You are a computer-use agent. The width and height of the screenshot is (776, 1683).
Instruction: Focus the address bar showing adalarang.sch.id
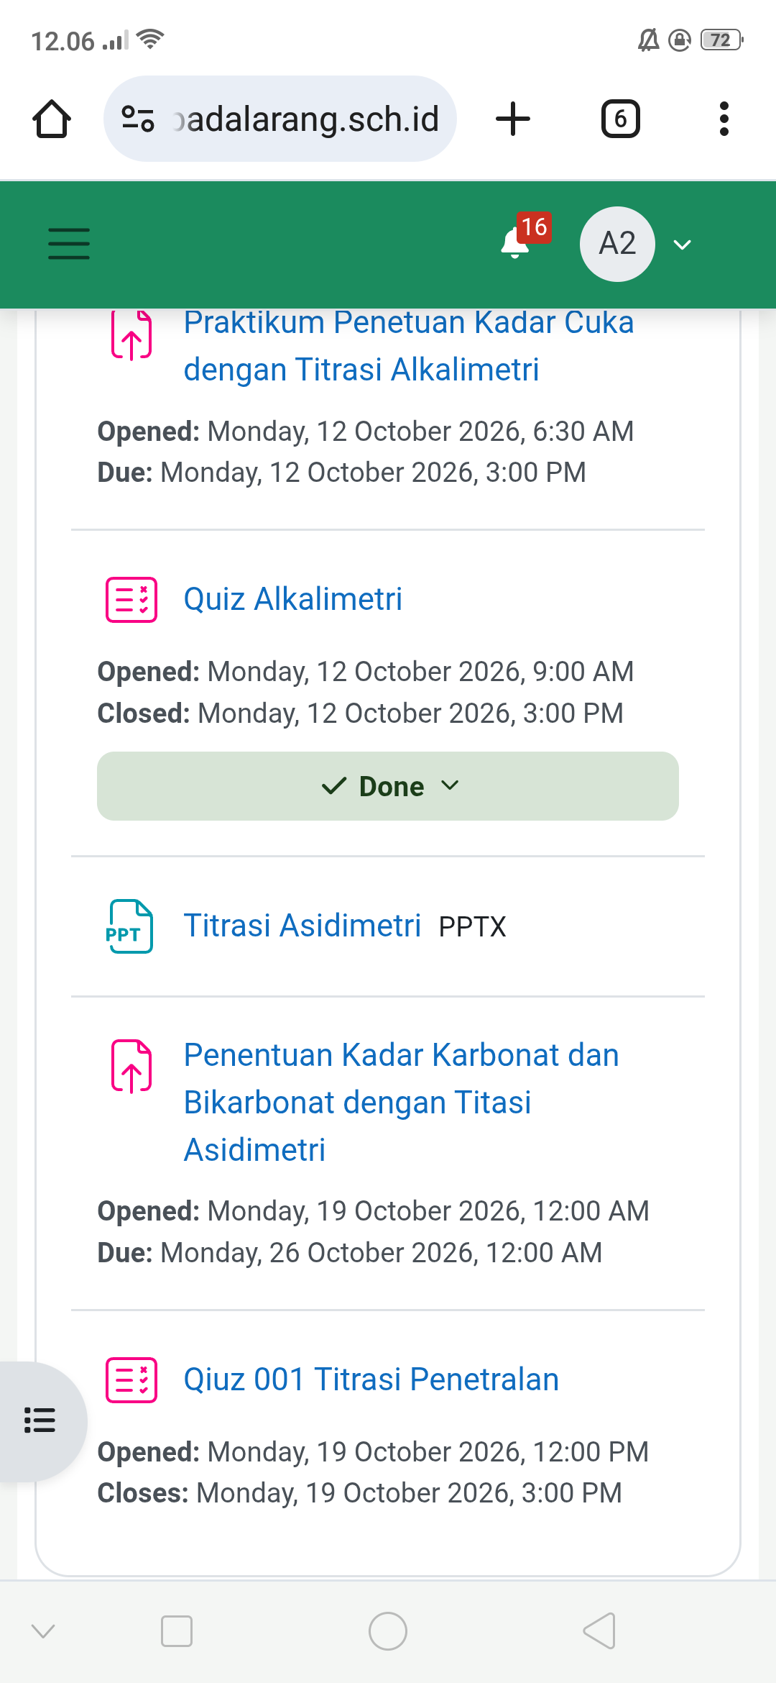pos(280,119)
